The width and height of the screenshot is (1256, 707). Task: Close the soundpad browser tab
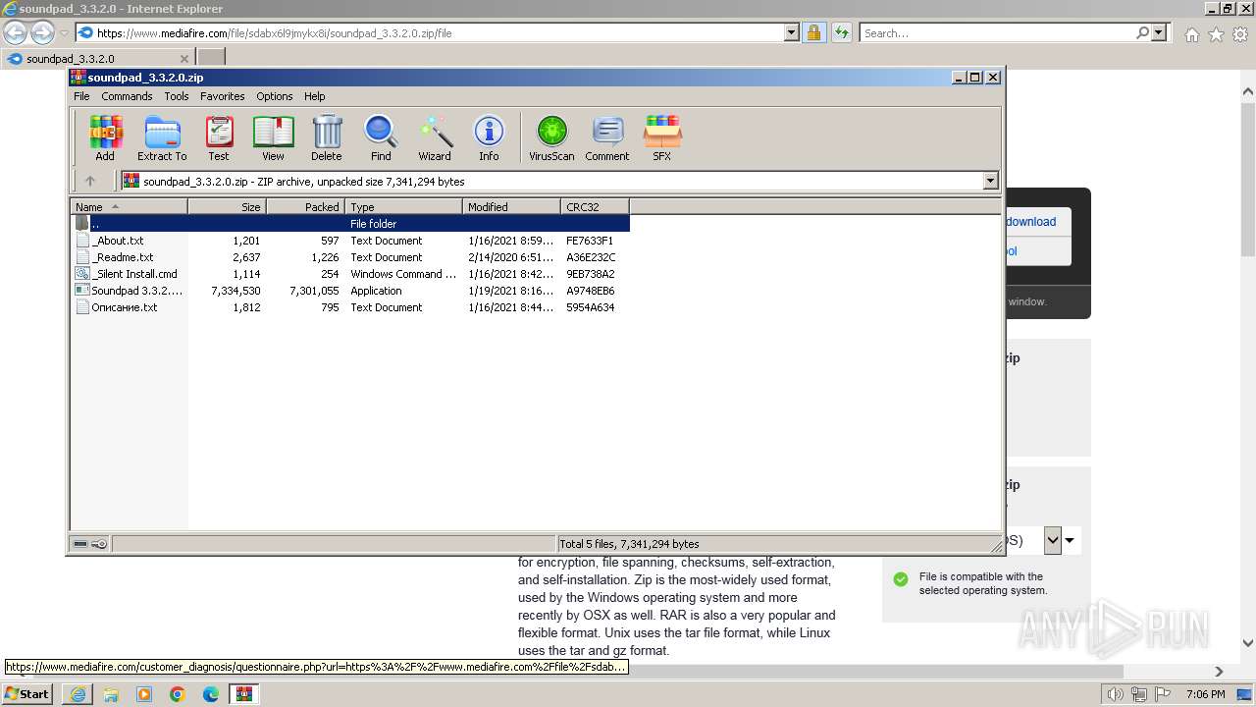[183, 58]
